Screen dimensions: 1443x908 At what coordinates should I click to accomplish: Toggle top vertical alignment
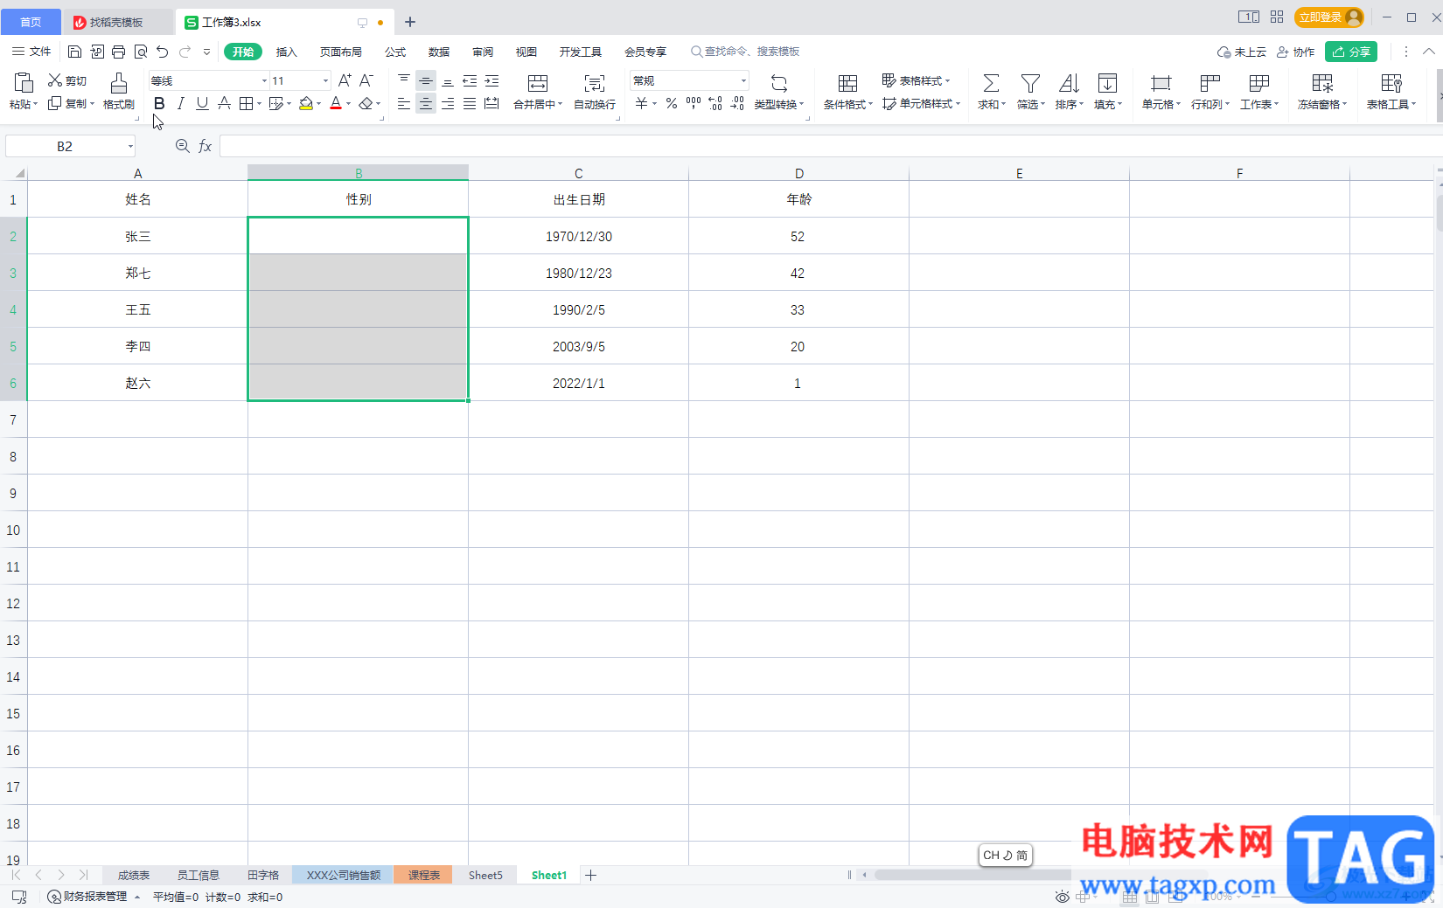click(404, 80)
